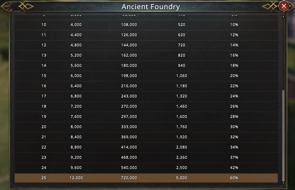Select the level 12 row number
The image size is (295, 190).
44,45
